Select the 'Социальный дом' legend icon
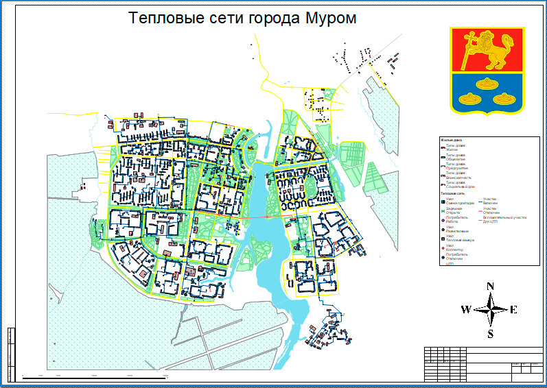Viewport: 547px width, 388px height. coord(442,184)
